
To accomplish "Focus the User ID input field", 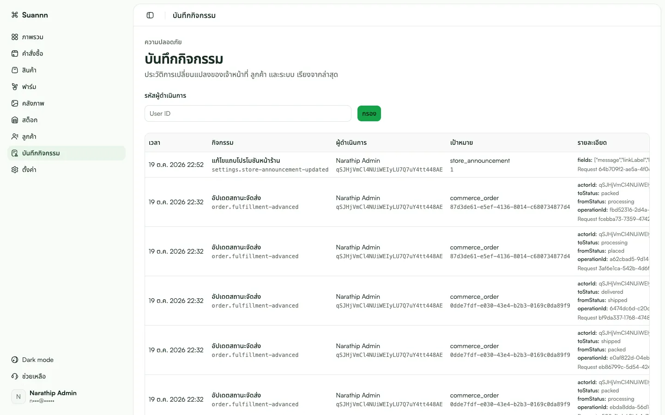I will [248, 113].
